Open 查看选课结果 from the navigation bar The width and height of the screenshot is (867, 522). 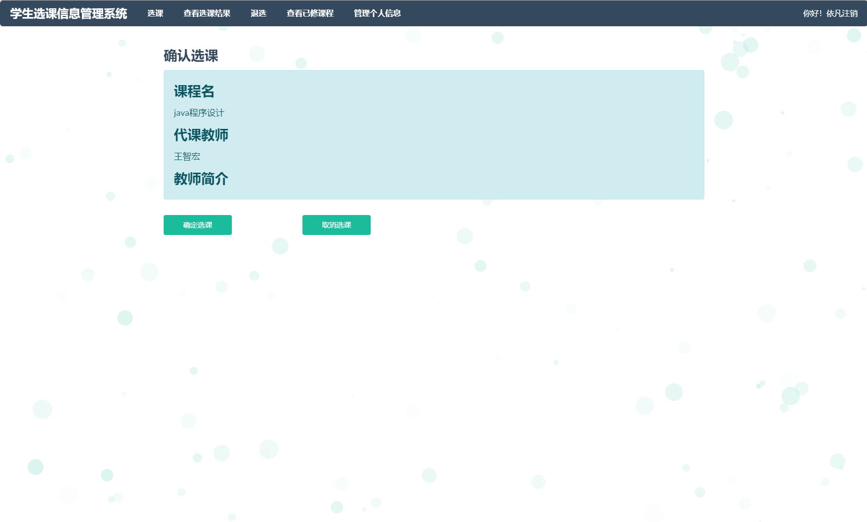coord(207,13)
